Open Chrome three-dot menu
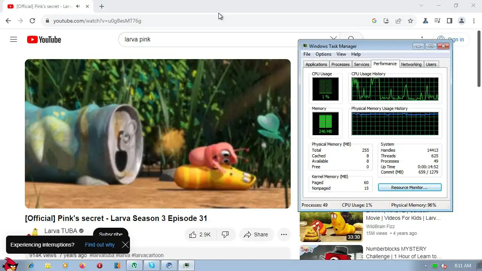 [473, 21]
